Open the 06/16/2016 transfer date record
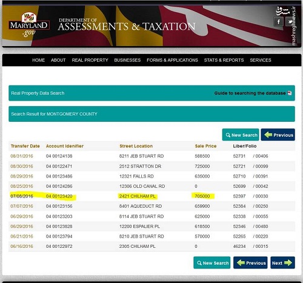The width and height of the screenshot is (303, 283). pos(22,247)
